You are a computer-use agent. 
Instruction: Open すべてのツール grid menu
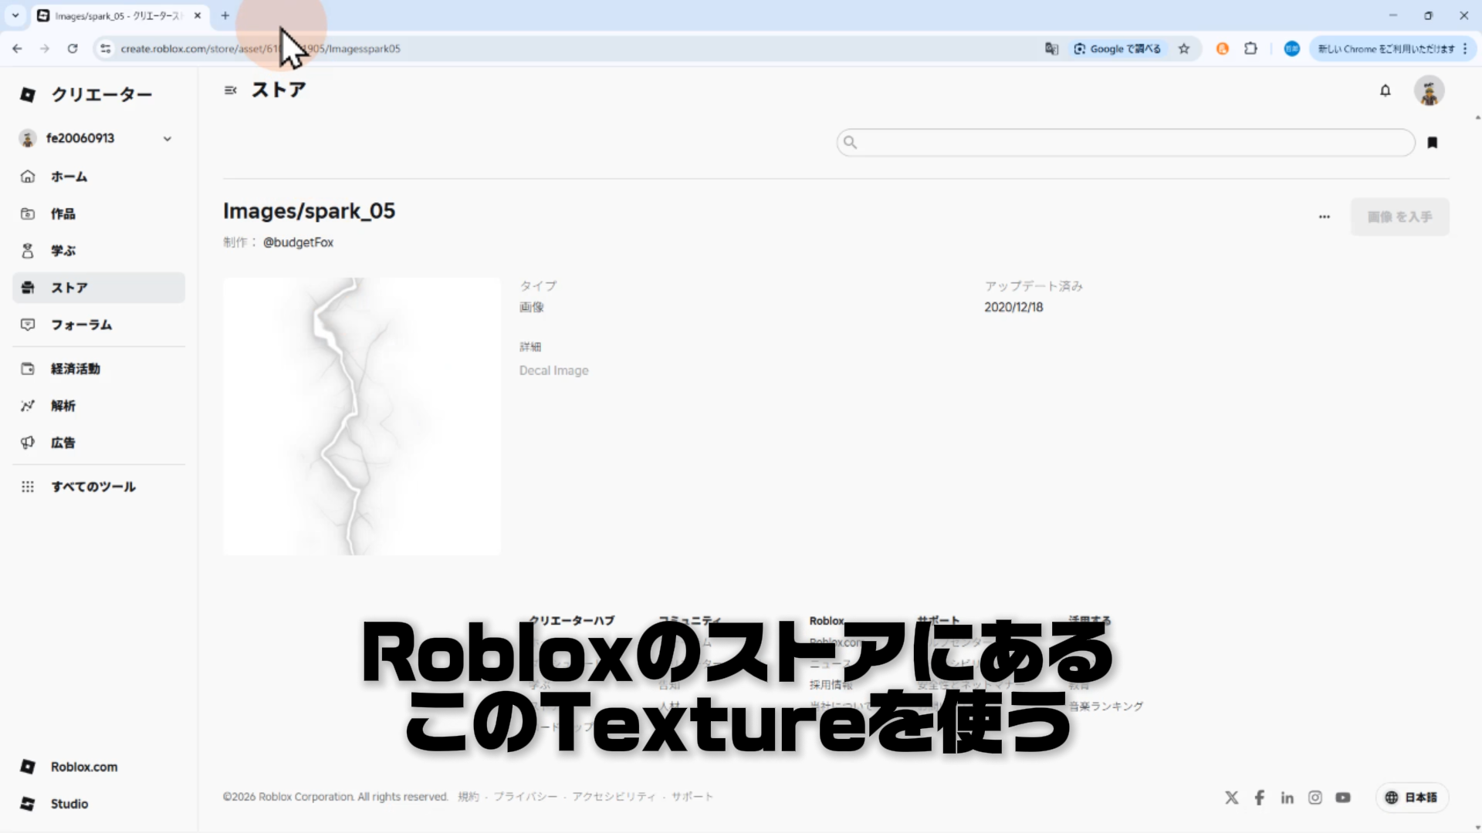point(93,487)
